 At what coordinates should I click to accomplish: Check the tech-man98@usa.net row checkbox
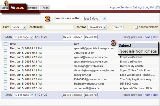pyautogui.click(x=6, y=88)
